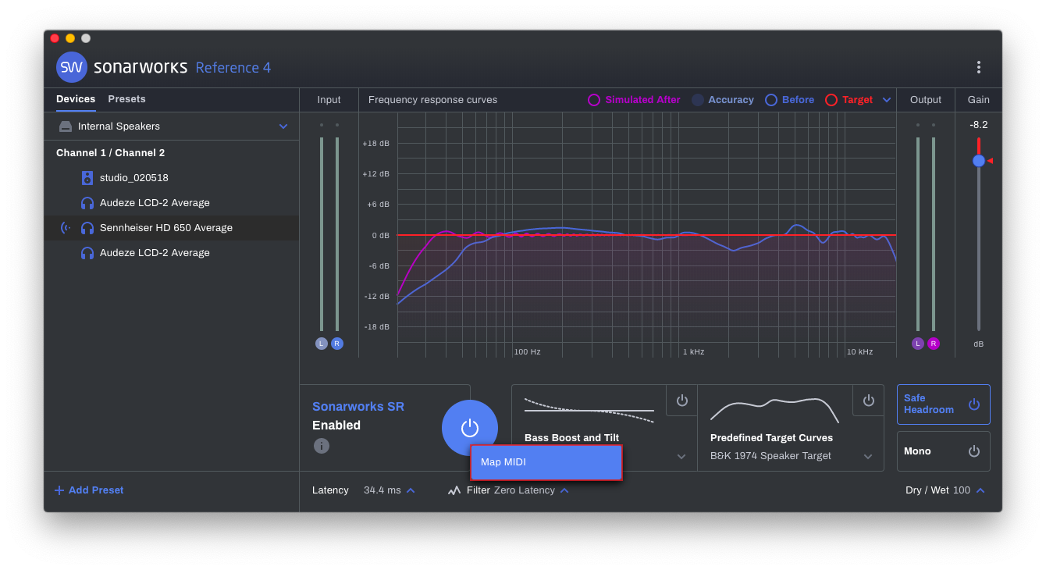
Task: Click the Reference 4 title text
Action: 233,68
